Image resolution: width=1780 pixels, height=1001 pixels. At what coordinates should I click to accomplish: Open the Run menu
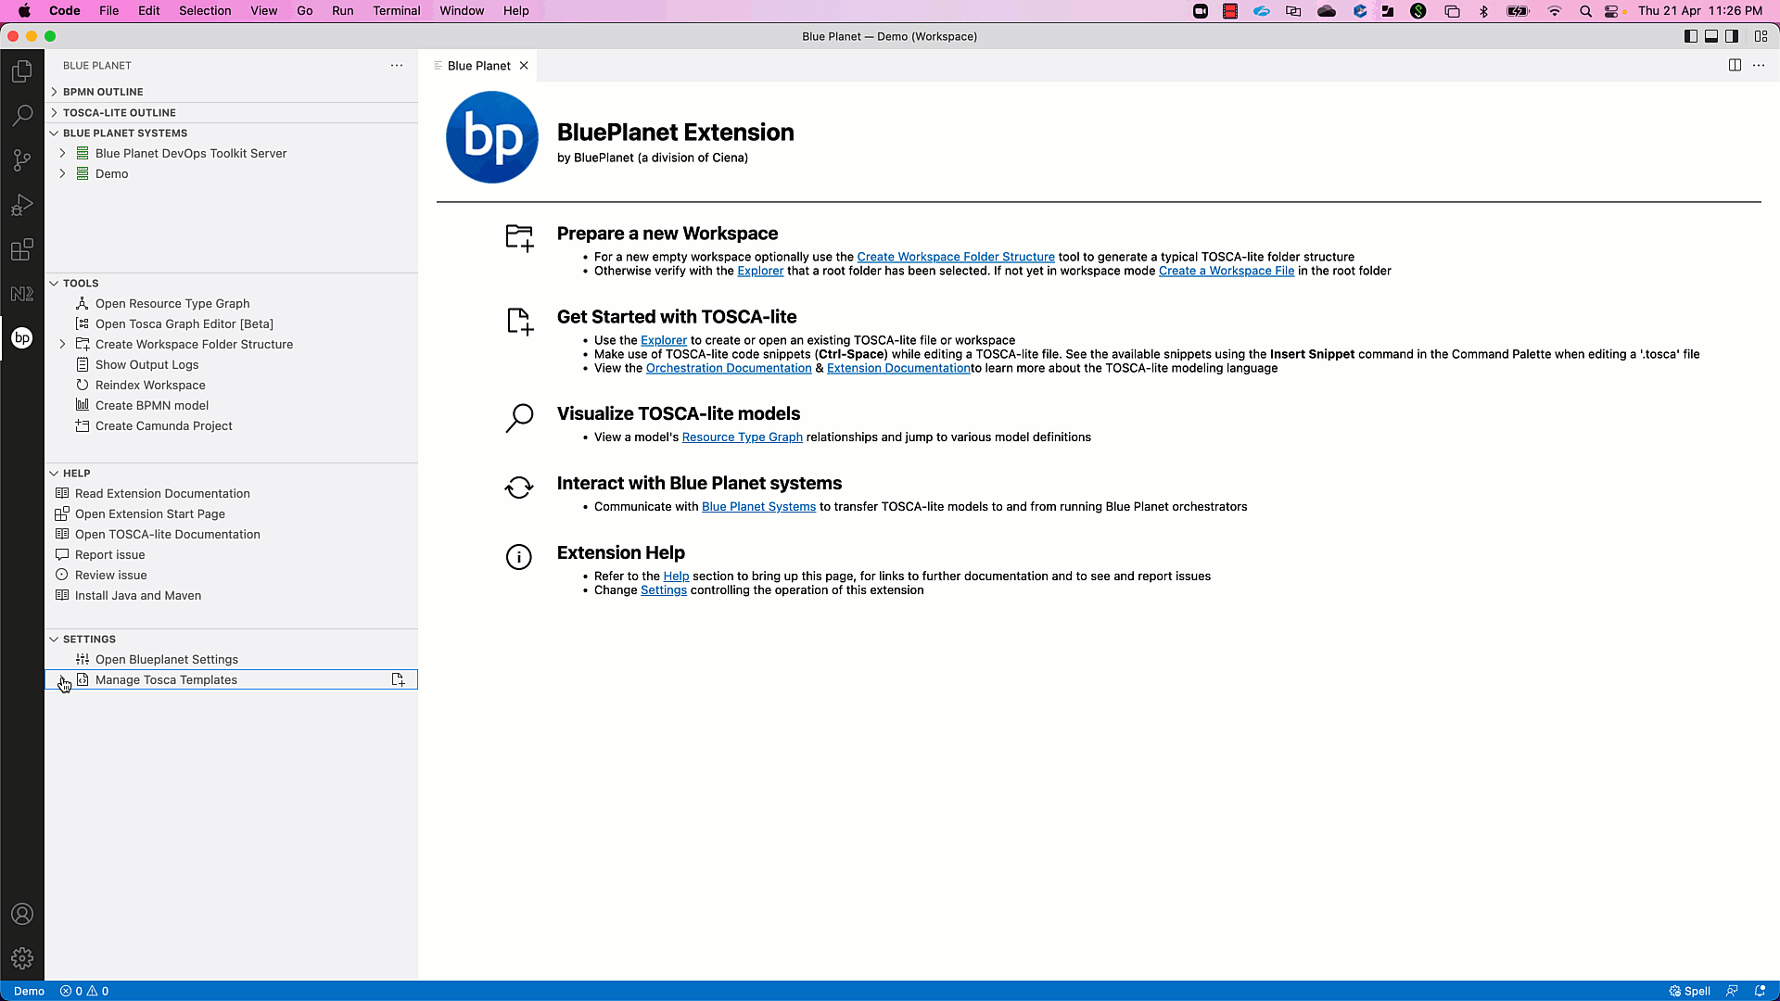[343, 11]
